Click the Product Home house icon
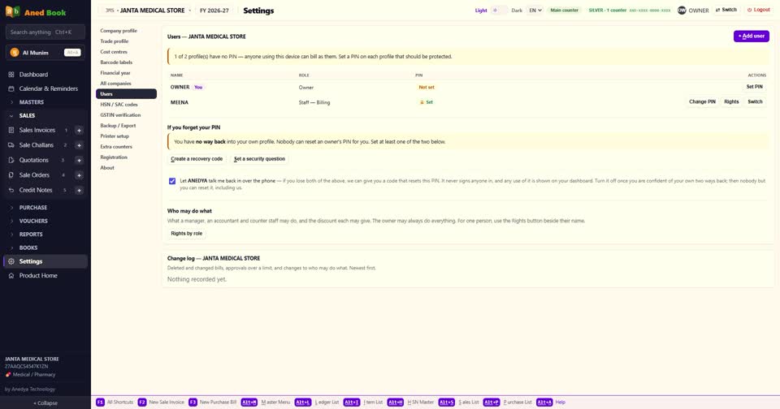 click(11, 276)
